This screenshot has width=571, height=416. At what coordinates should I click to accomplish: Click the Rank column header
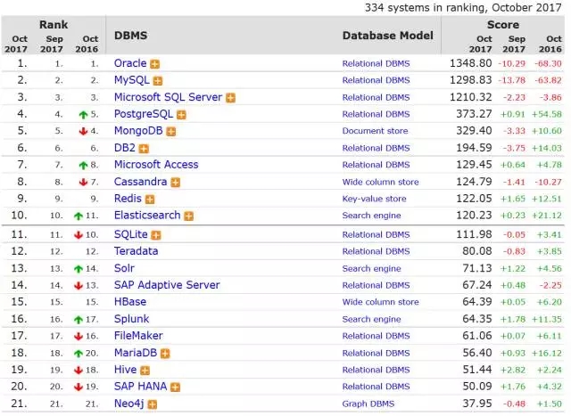[x=54, y=25]
